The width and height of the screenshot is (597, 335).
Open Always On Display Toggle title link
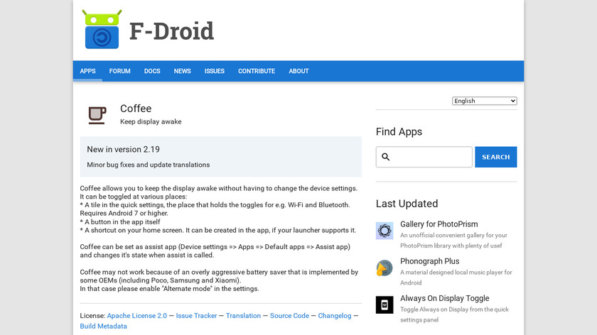[445, 299]
